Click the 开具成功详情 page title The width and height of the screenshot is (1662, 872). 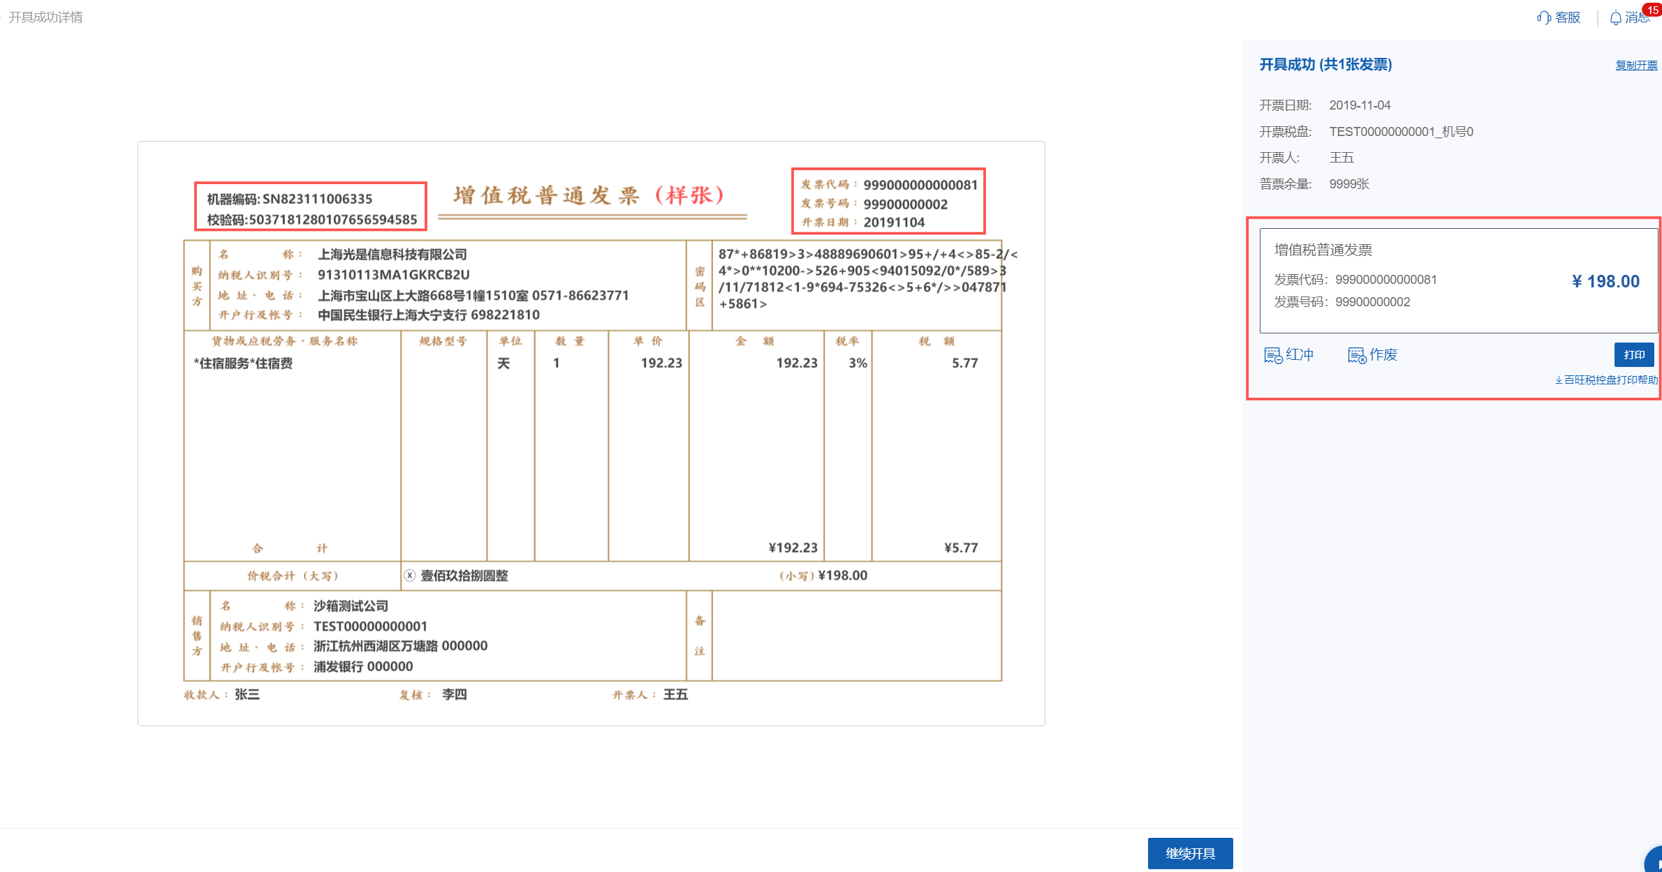pos(45,17)
